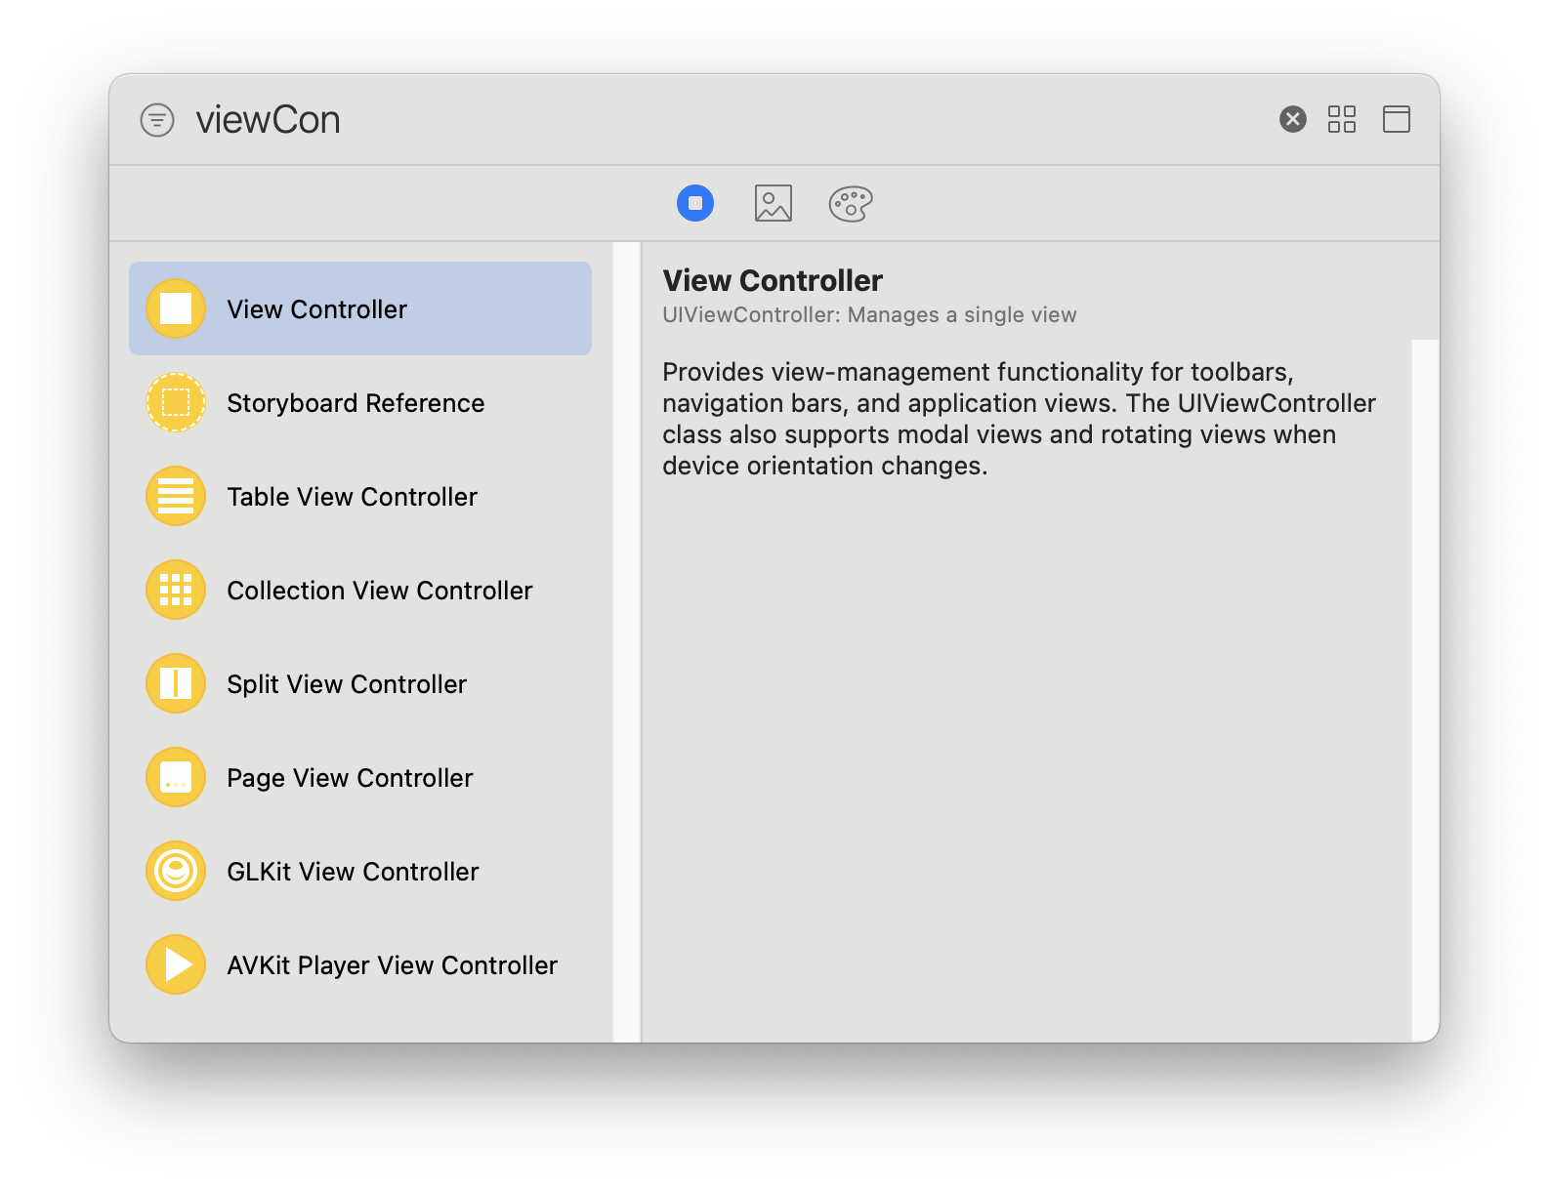This screenshot has width=1549, height=1187.
Task: Choose Table View Controller
Action: [x=360, y=496]
